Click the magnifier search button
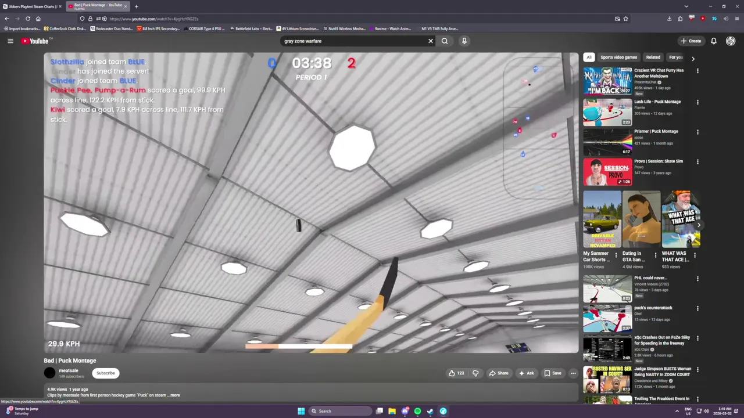The image size is (744, 418). 445,41
